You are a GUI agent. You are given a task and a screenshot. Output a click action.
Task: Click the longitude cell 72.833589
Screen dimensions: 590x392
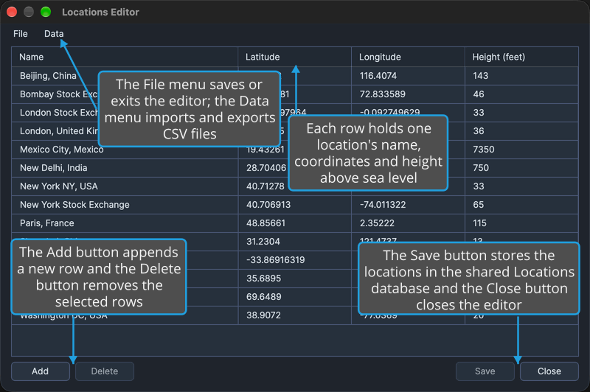click(409, 94)
